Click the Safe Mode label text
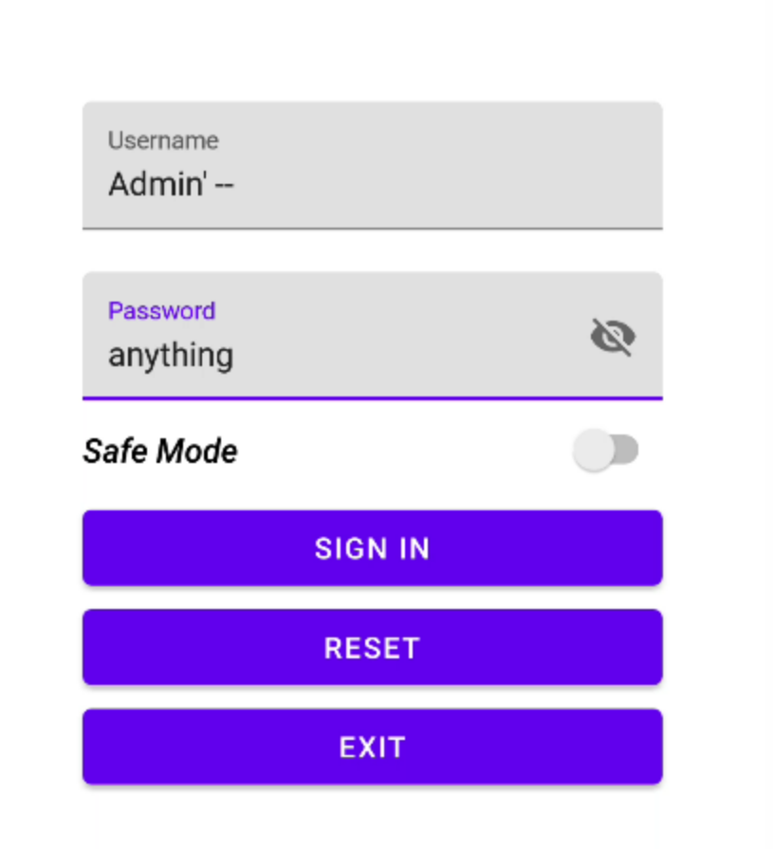 point(160,451)
